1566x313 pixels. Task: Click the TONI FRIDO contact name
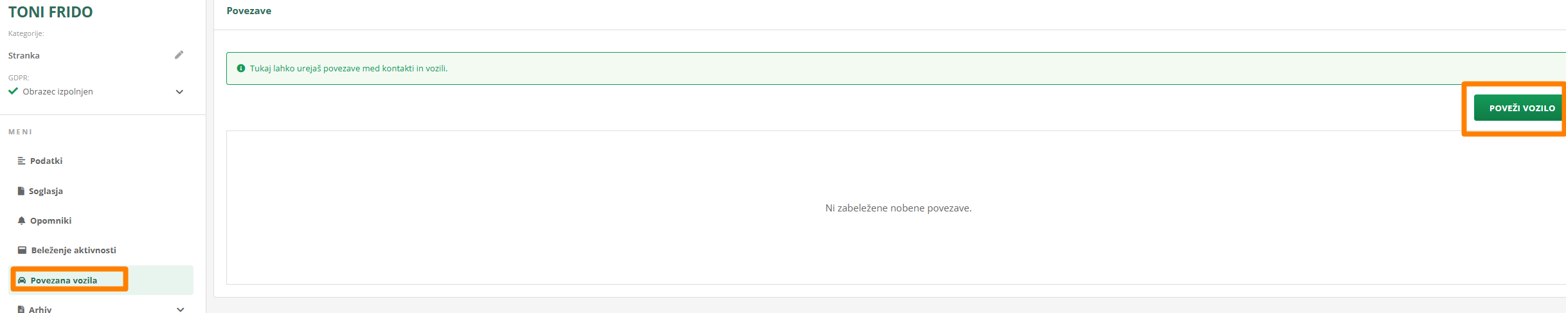coord(50,12)
